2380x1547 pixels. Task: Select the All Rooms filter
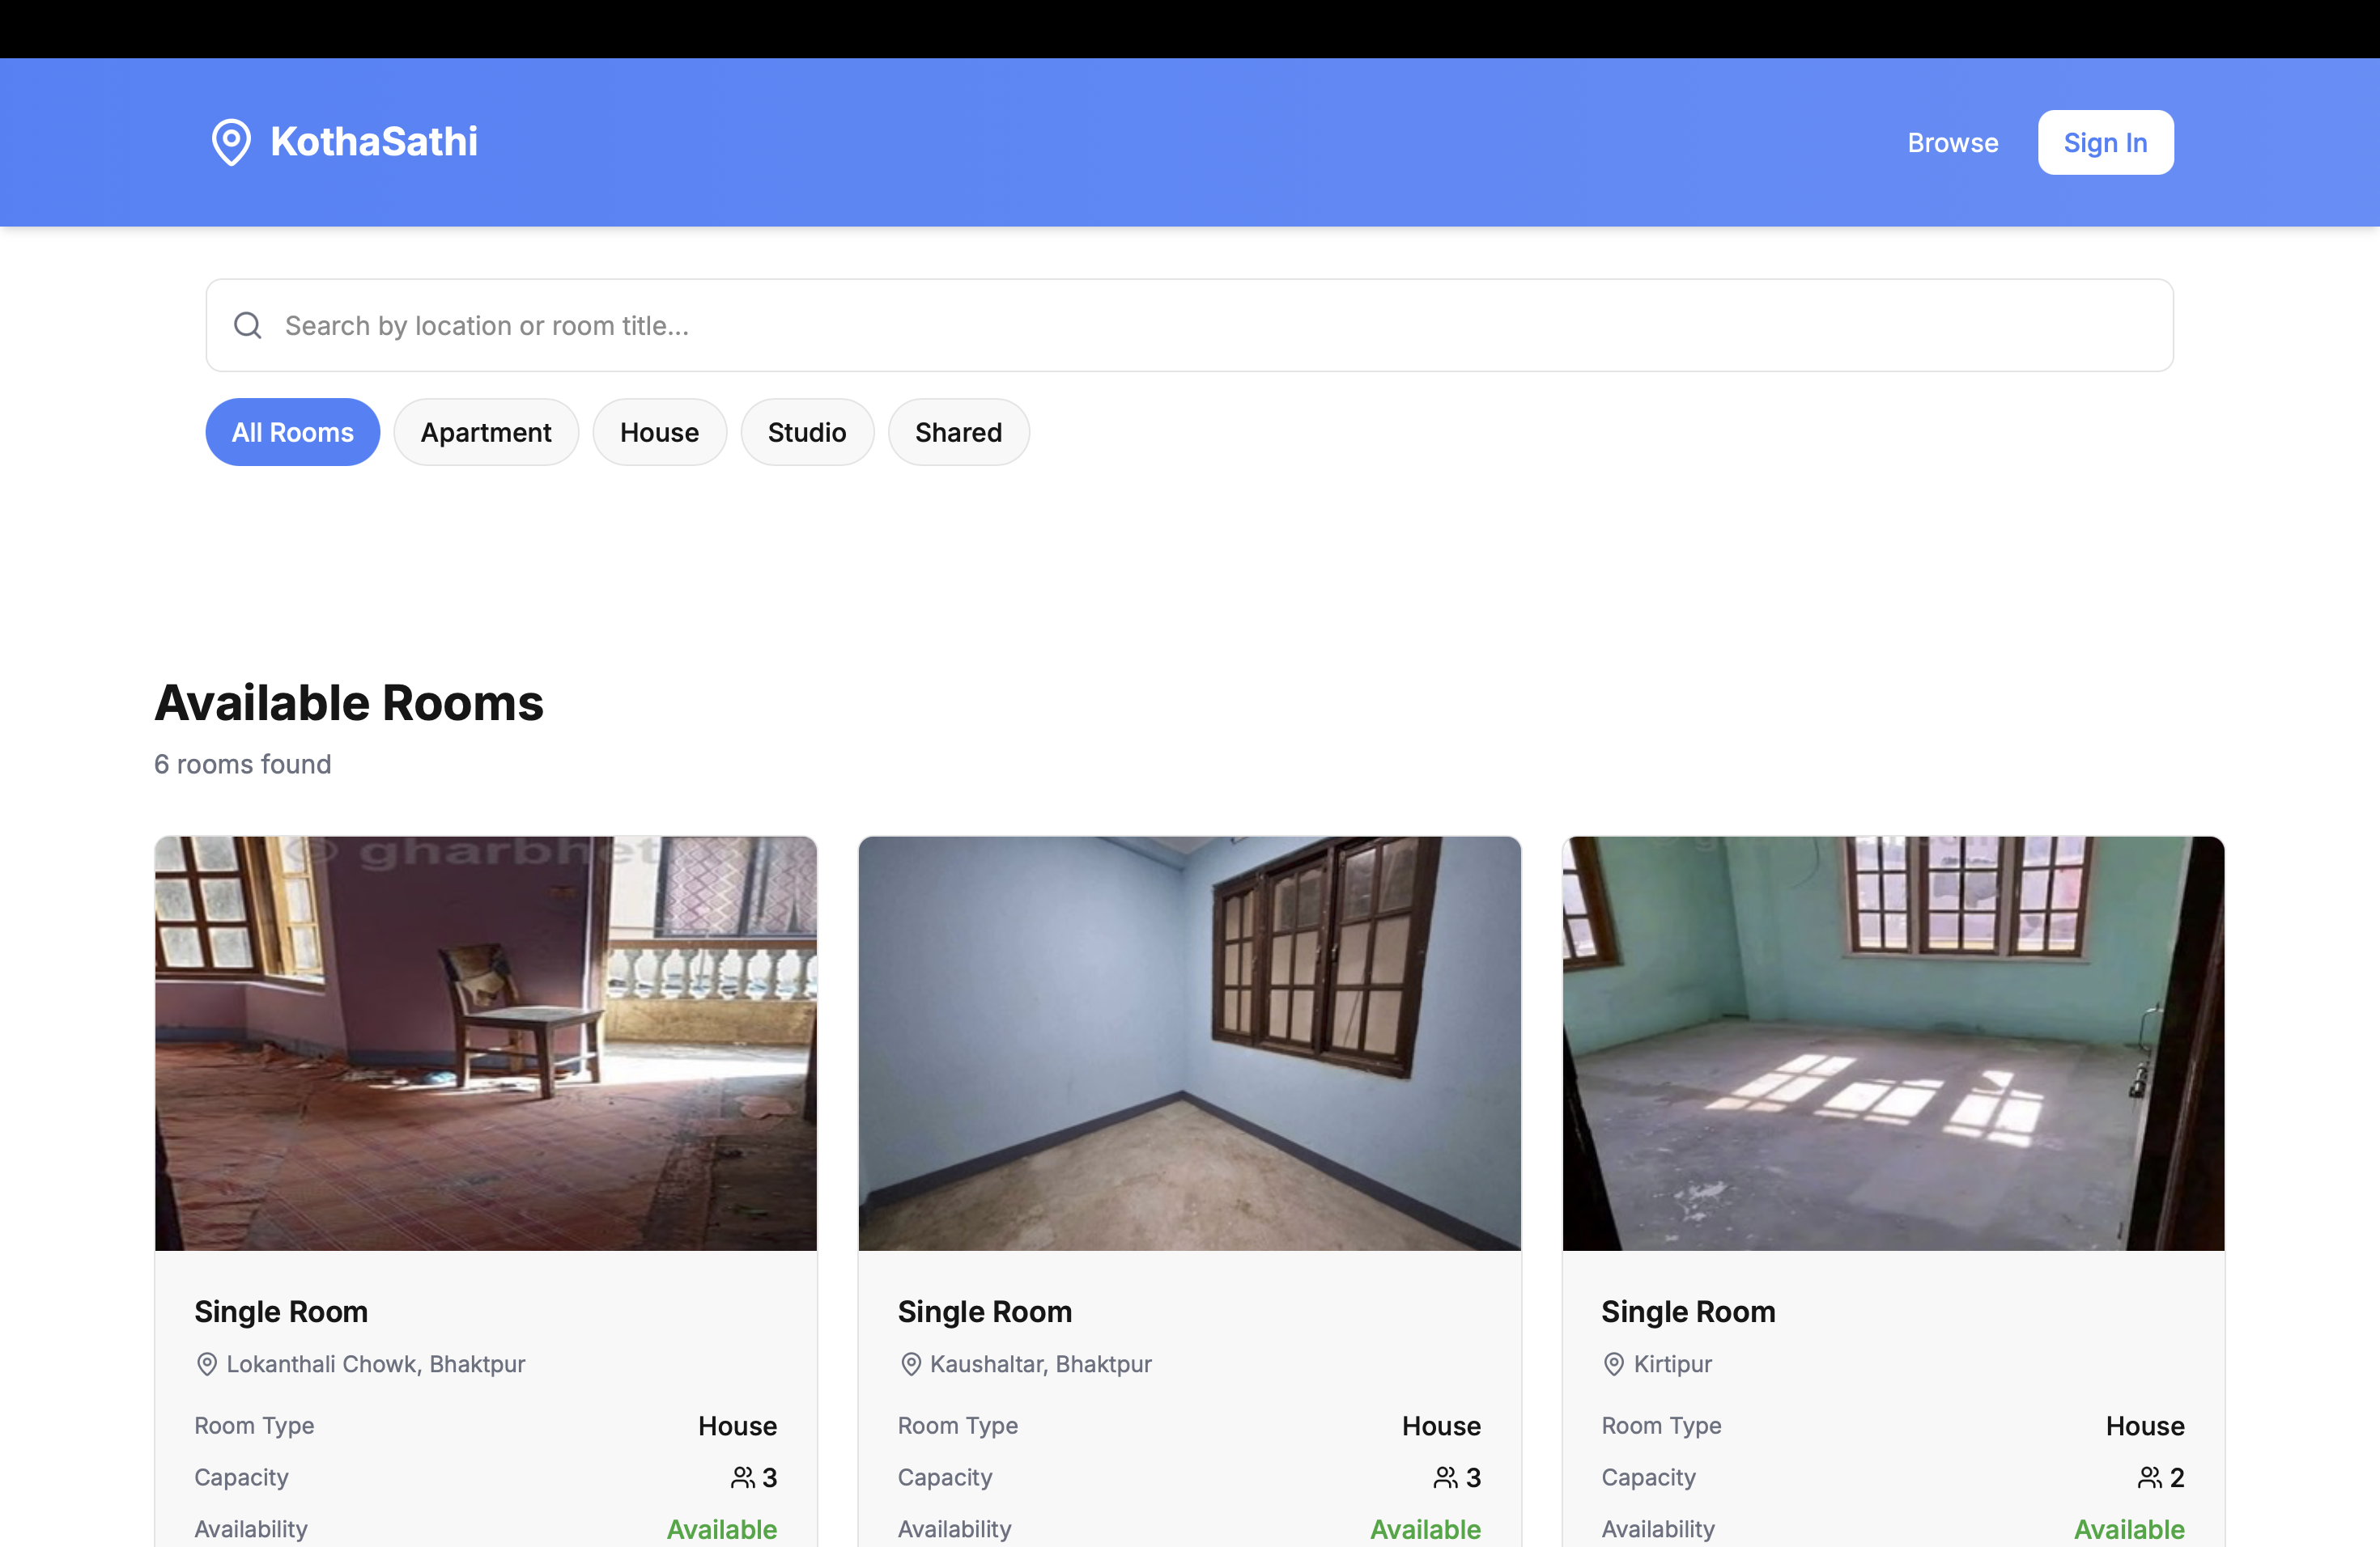[292, 432]
